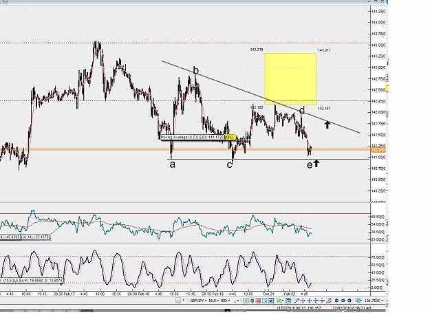
Task: Click the green candlestick icon in toolbar
Action: [x=252, y=301]
